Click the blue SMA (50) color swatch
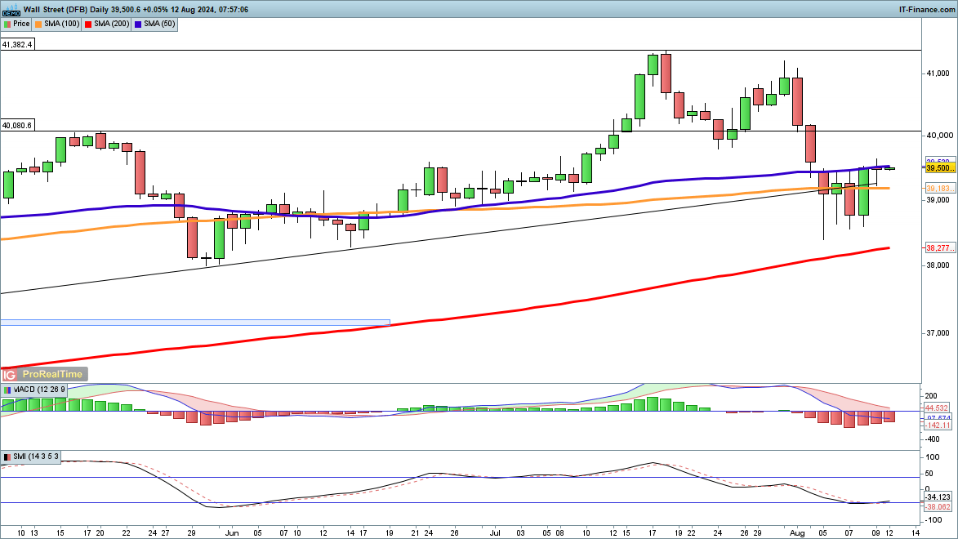The image size is (958, 539). [x=140, y=24]
